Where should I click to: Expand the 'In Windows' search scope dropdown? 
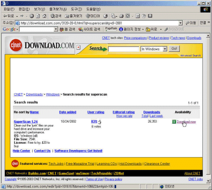tap(165, 49)
